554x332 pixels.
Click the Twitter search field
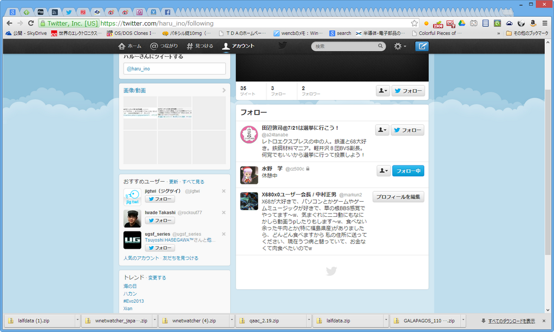pyautogui.click(x=348, y=47)
